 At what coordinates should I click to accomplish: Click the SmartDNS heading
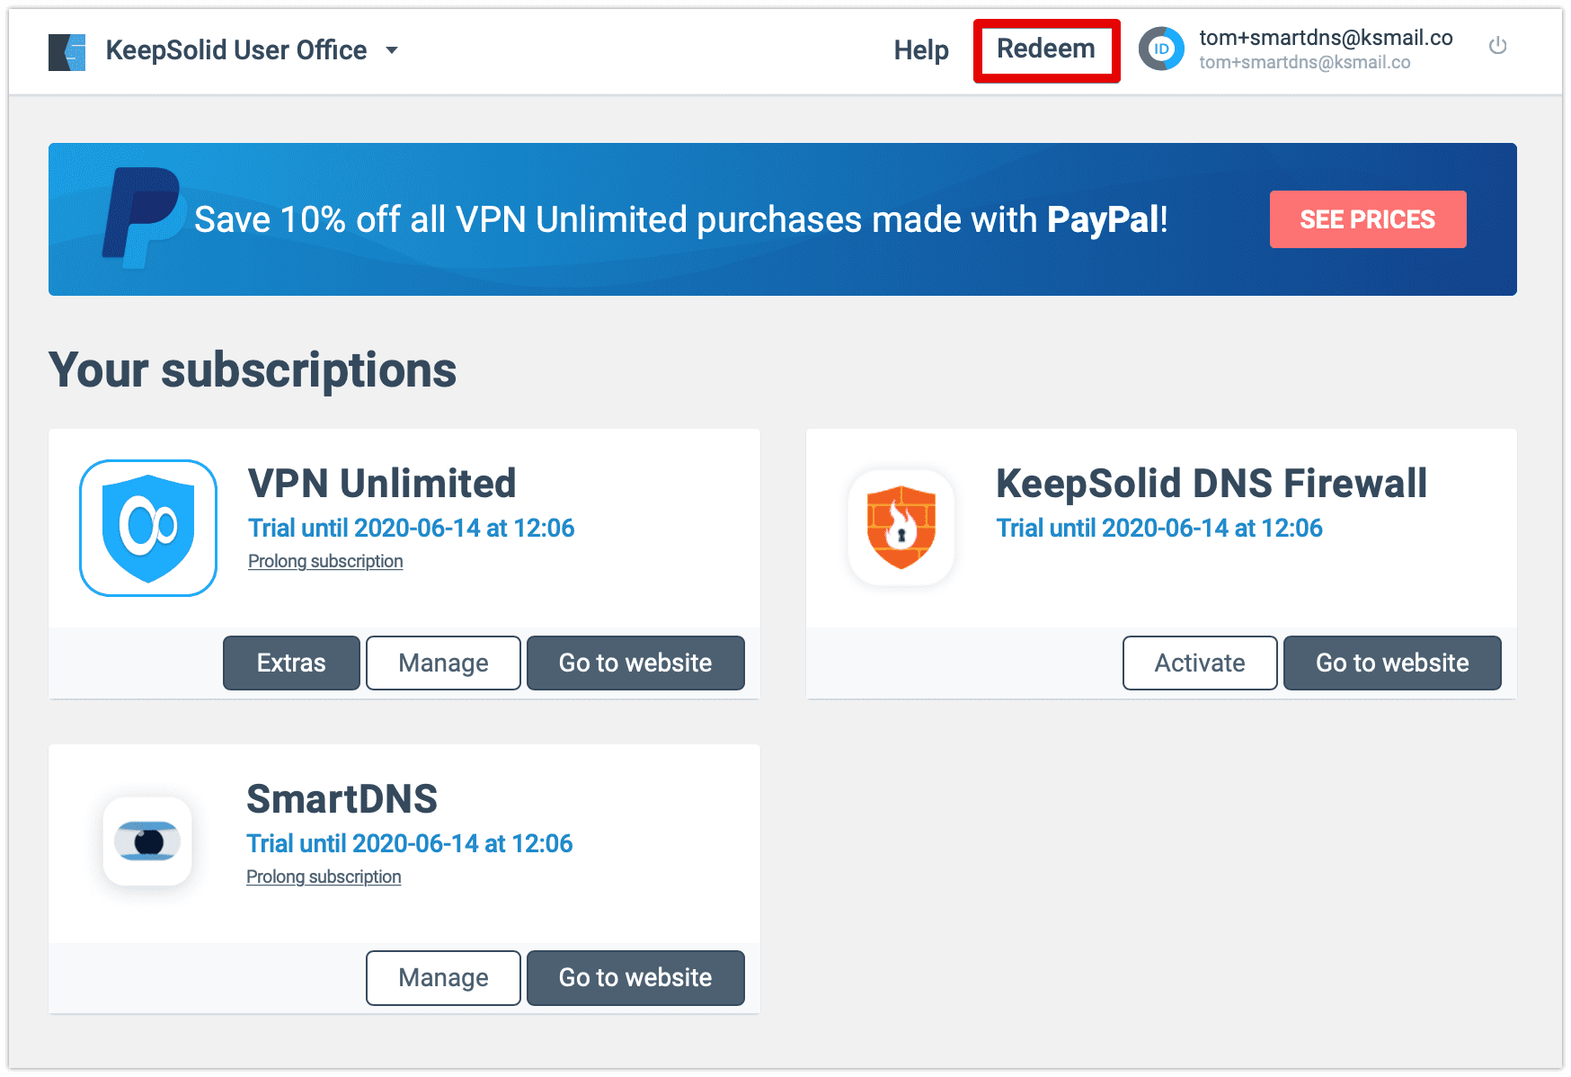342,798
